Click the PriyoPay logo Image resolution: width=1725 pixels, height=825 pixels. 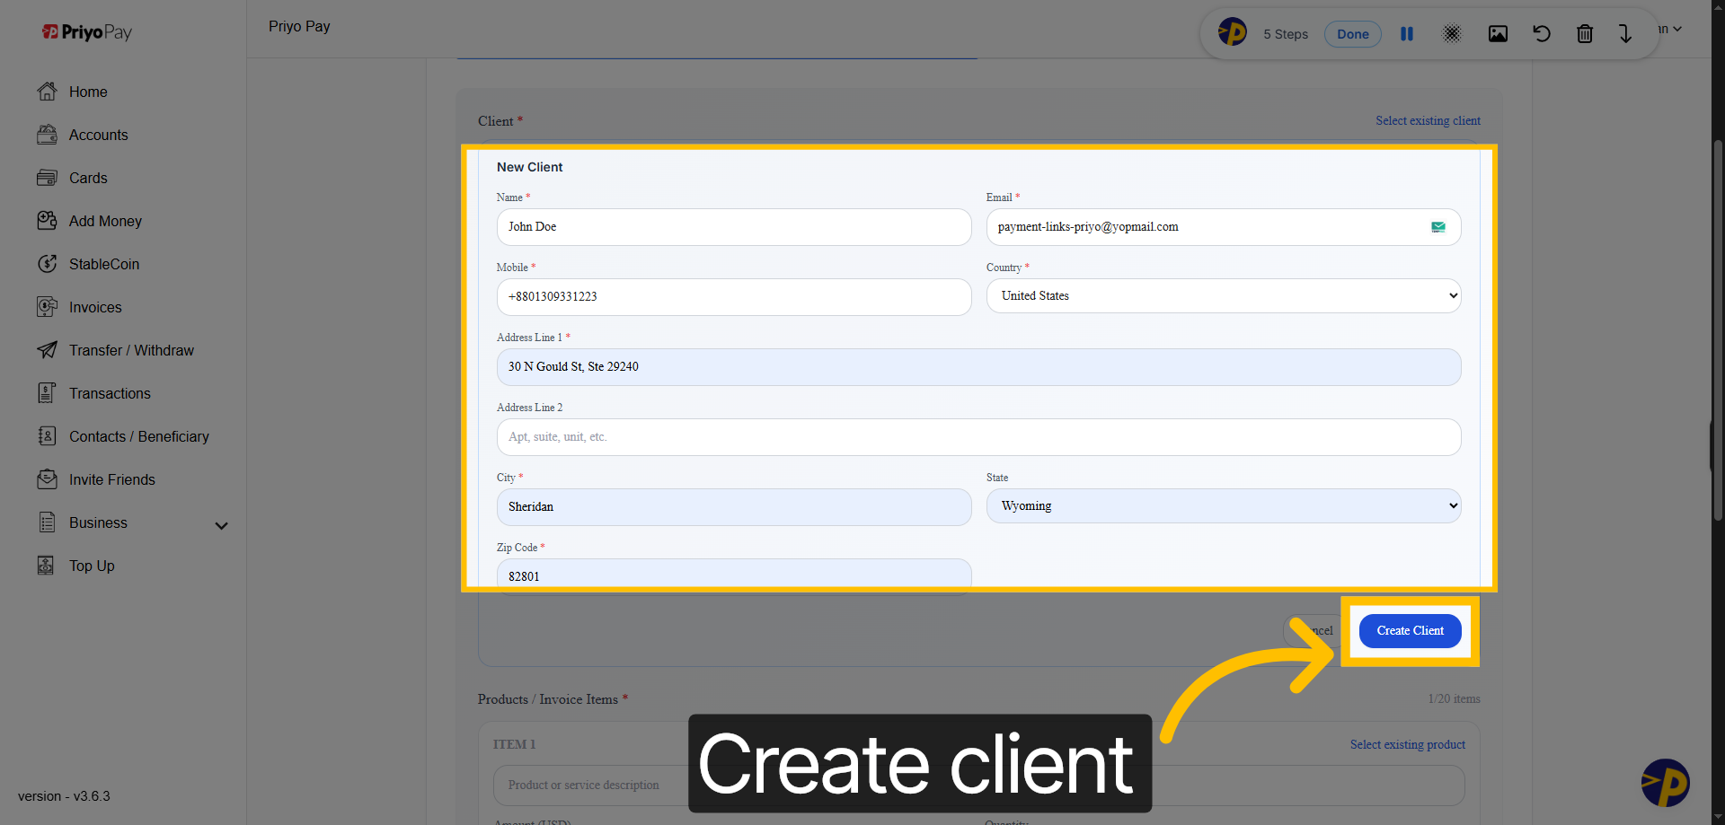86,31
